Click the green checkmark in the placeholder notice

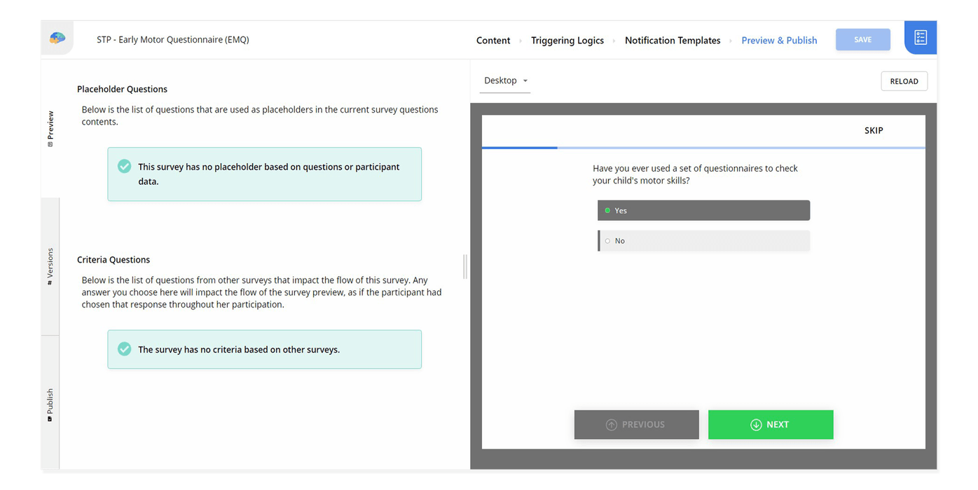[x=124, y=166]
